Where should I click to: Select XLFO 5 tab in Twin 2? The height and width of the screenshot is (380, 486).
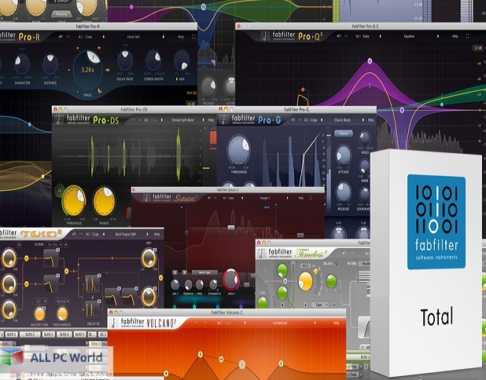tap(79, 334)
